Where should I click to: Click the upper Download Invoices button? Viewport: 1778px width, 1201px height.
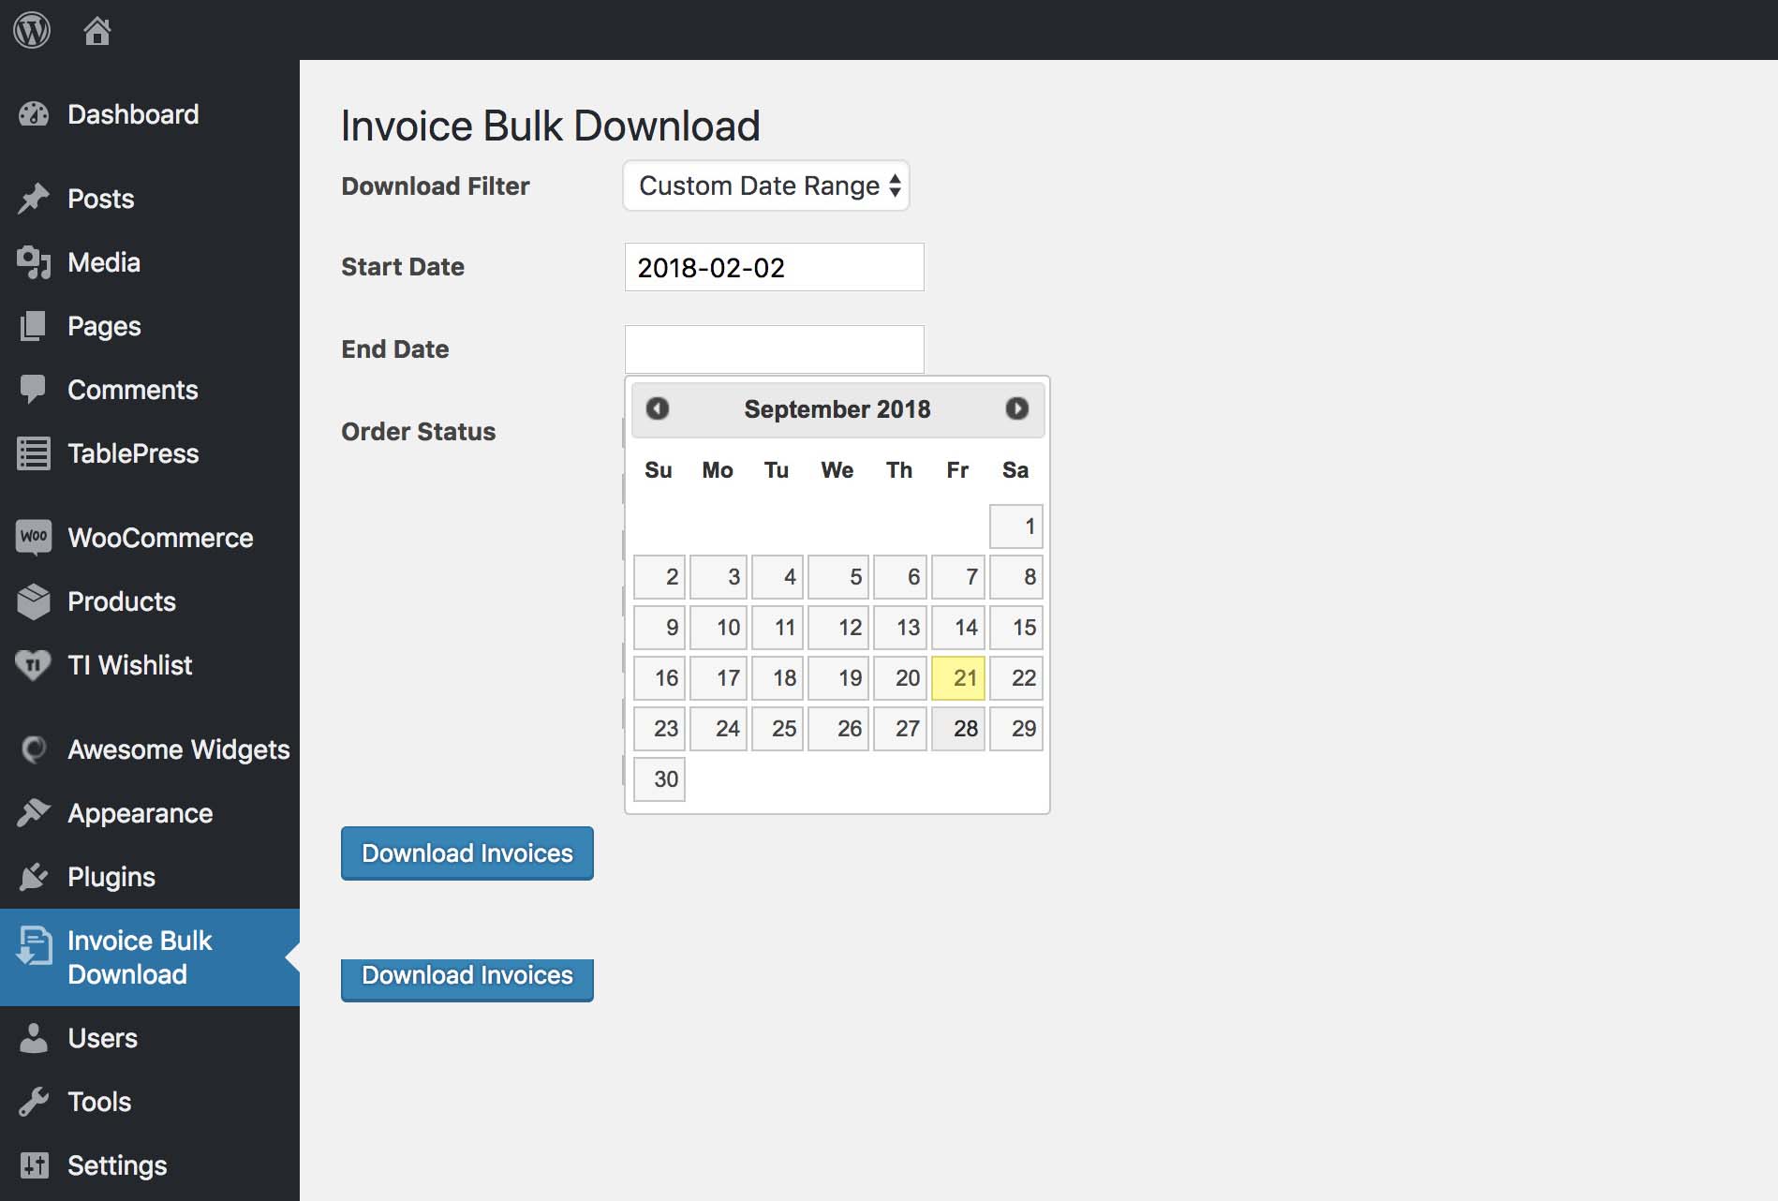467,853
